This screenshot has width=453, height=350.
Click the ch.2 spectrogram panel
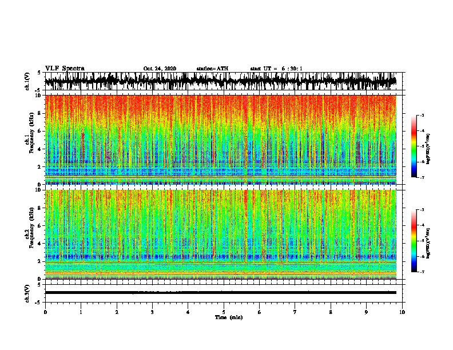click(221, 234)
